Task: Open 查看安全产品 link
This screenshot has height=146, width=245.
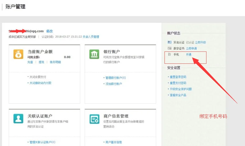Action: click(x=178, y=95)
